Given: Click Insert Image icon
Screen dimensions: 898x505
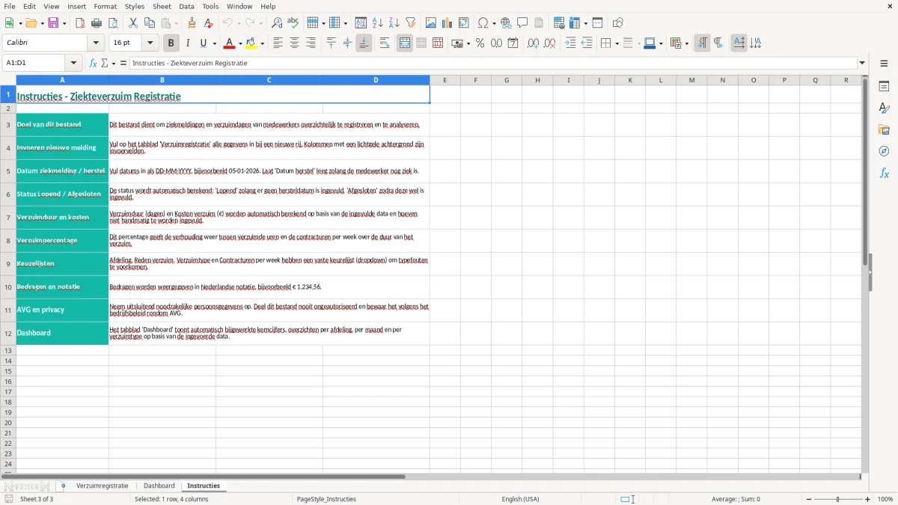Looking at the screenshot, I should (431, 23).
